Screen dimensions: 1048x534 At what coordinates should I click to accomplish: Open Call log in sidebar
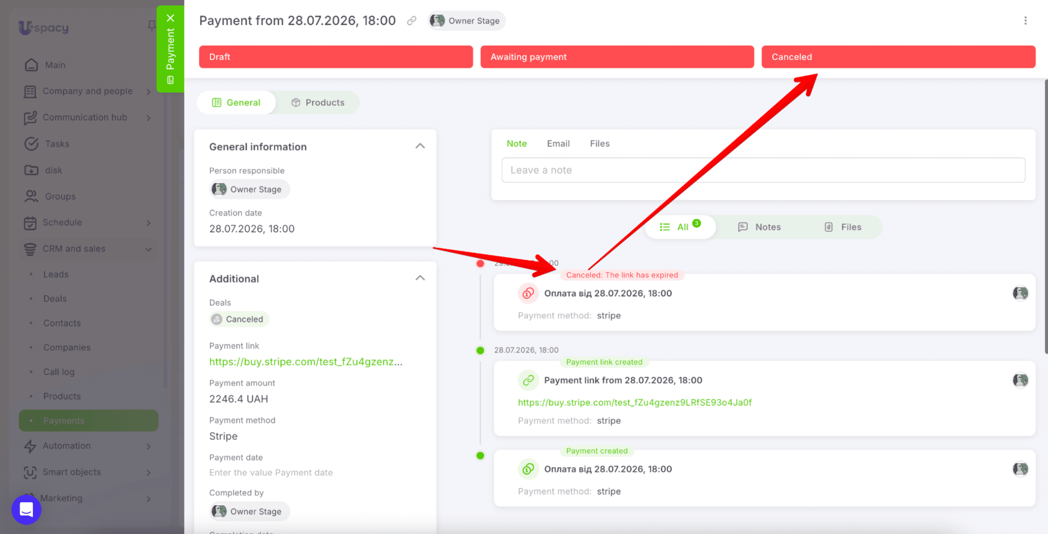(x=59, y=372)
